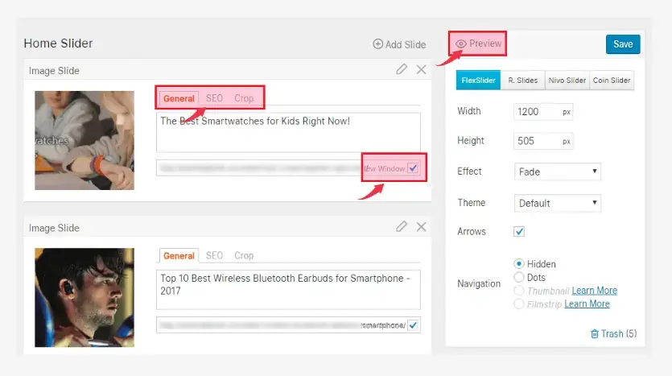This screenshot has height=376, width=672.
Task: Toggle New Window checkbox on earbuds slide
Action: pos(413,325)
